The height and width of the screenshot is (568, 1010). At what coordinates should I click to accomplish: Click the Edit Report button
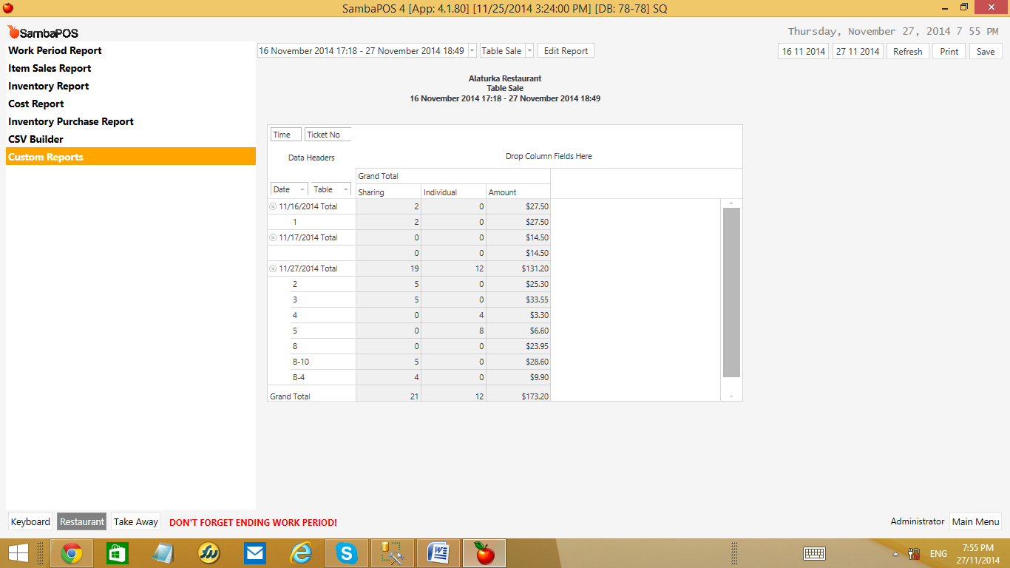(x=566, y=51)
